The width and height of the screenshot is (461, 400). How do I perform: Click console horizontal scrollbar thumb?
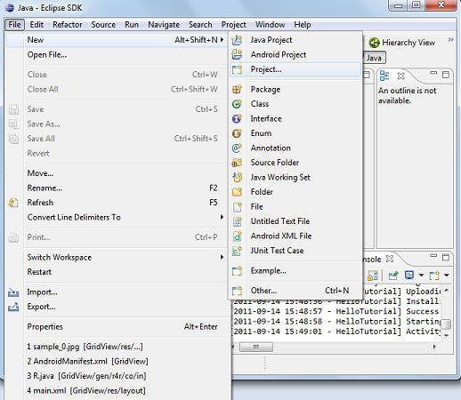(256, 347)
